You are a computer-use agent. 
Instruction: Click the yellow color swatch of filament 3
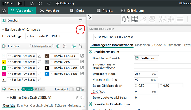pyautogui.click(x=4, y=62)
